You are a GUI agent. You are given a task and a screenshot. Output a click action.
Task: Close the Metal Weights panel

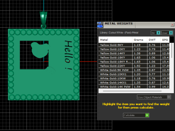(172, 25)
